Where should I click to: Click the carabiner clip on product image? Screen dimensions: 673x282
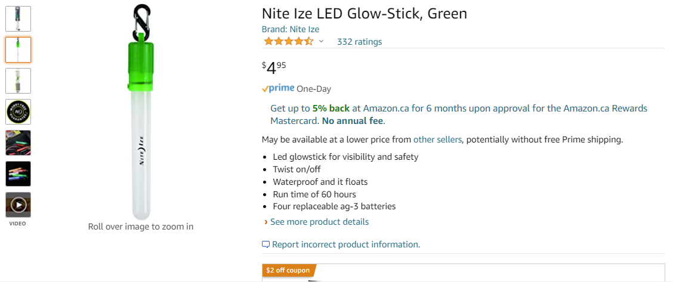[x=141, y=21]
